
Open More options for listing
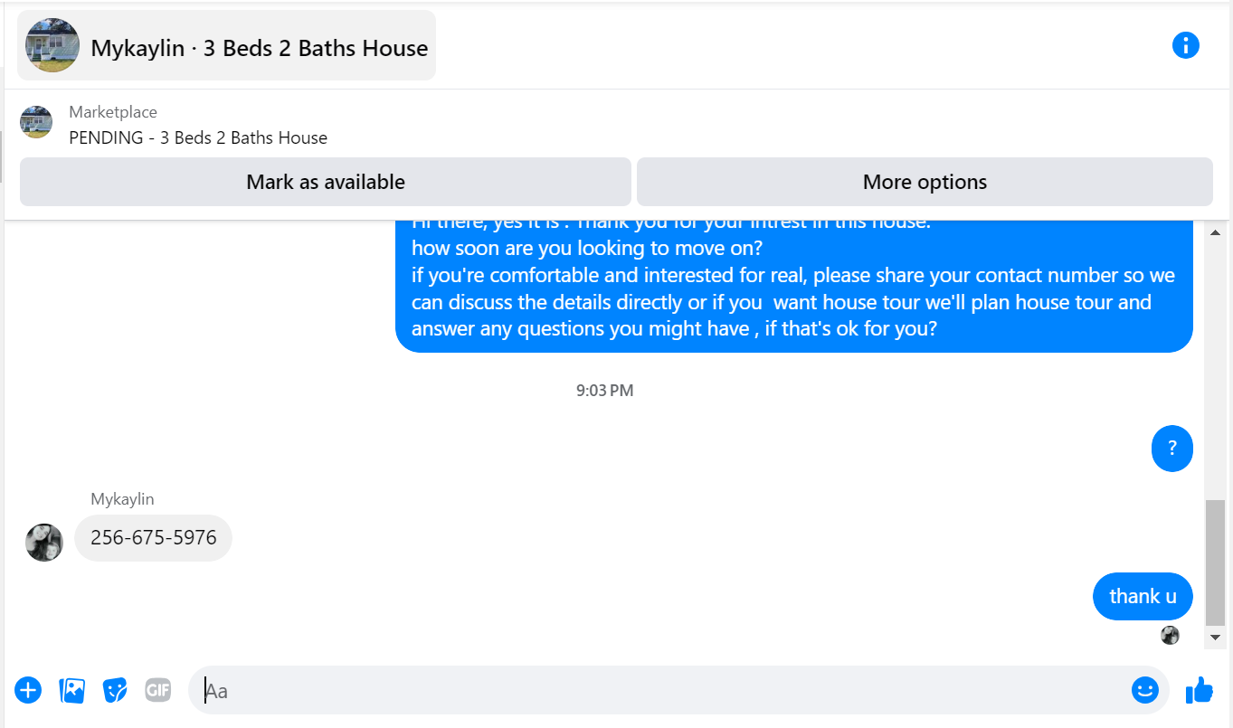coord(925,182)
